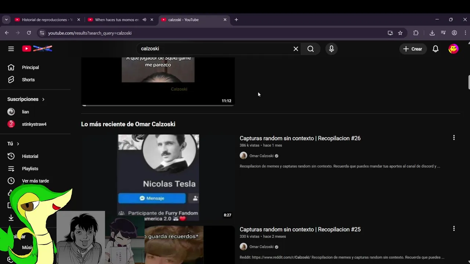Viewport: 470px width, 264px height.
Task: Open Omar Calzoski channel under Recopilacion #26
Action: click(x=261, y=156)
